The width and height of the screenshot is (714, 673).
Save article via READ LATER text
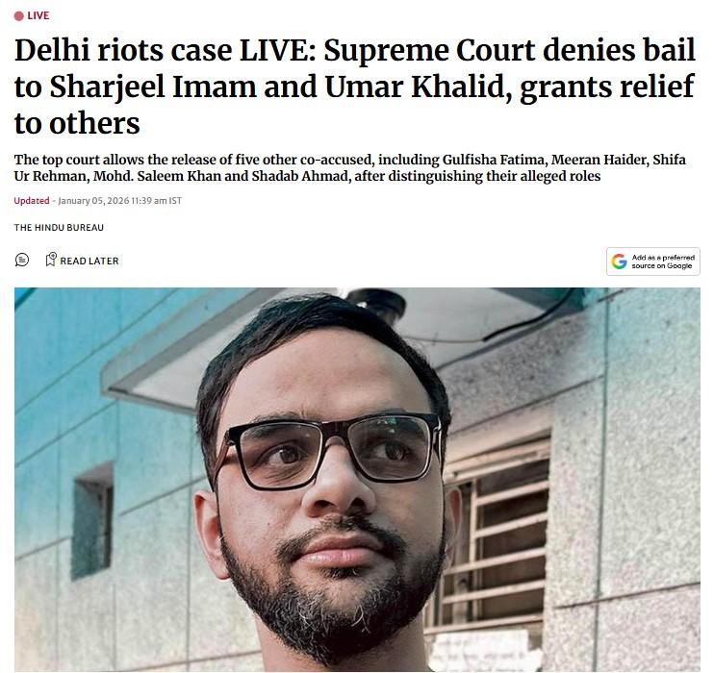(x=89, y=262)
